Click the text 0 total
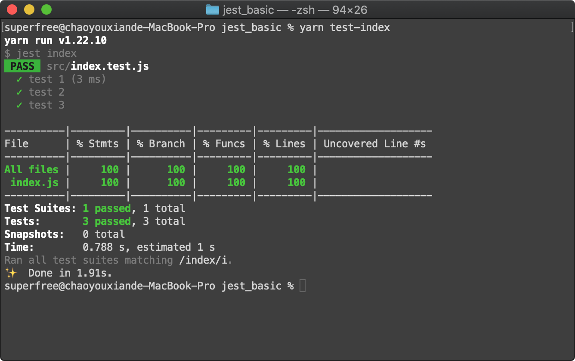Viewport: 575px width, 361px height. pyautogui.click(x=104, y=234)
